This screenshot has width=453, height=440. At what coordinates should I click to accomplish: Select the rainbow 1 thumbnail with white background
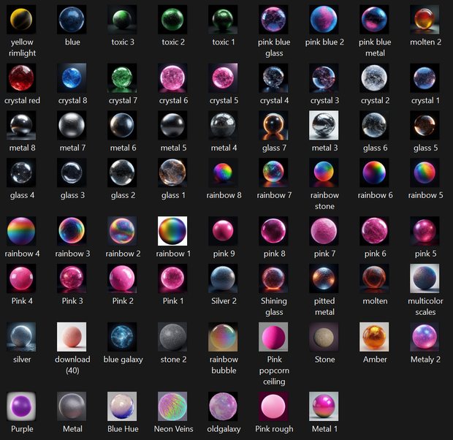click(172, 231)
